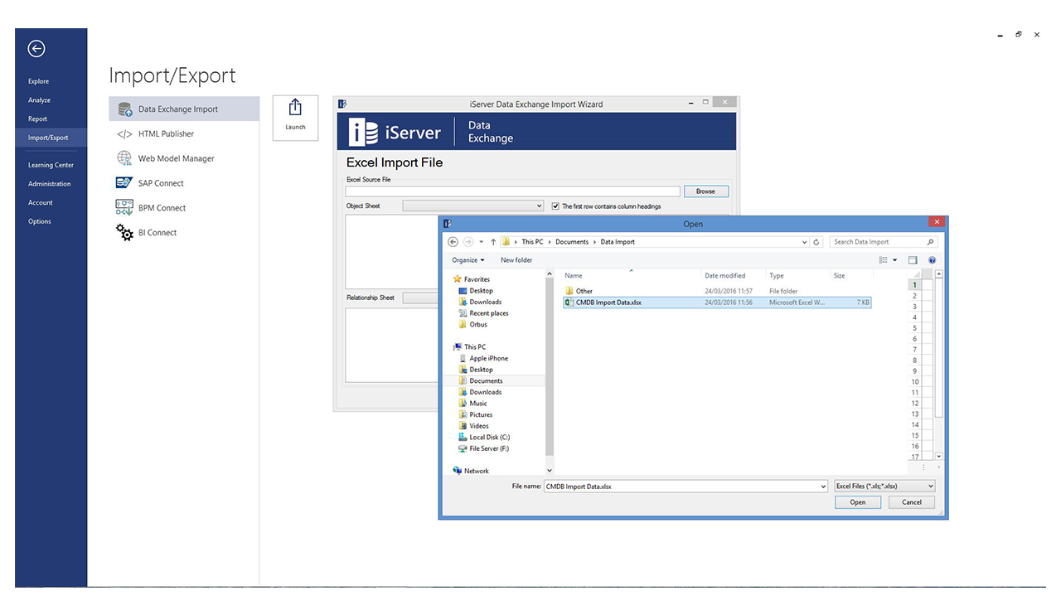Toggle first row contains column headings checkbox
This screenshot has width=1061, height=615.
(556, 206)
